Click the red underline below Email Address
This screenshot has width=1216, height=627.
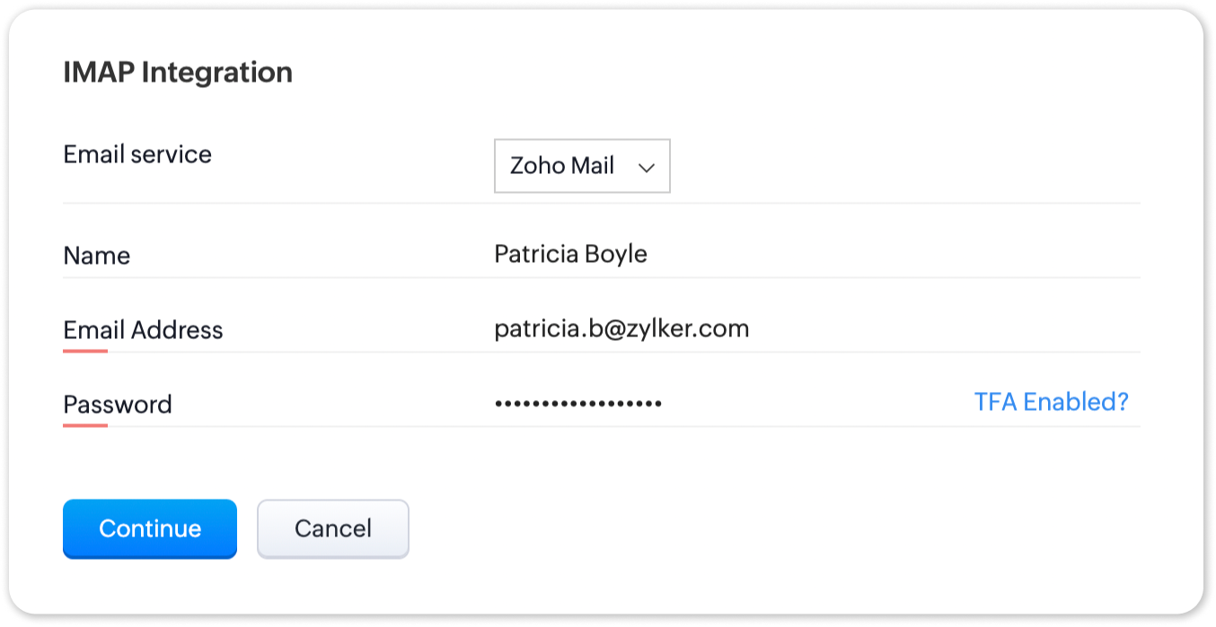click(x=85, y=351)
